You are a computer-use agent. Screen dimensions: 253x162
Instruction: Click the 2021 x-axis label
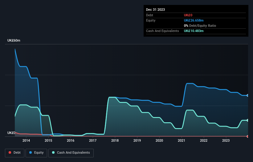coord(182,140)
